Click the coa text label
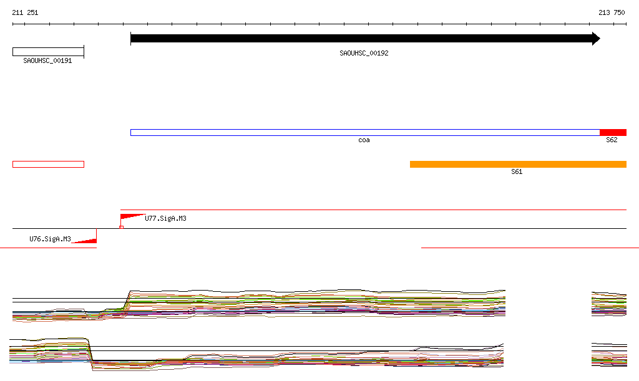 click(364, 140)
